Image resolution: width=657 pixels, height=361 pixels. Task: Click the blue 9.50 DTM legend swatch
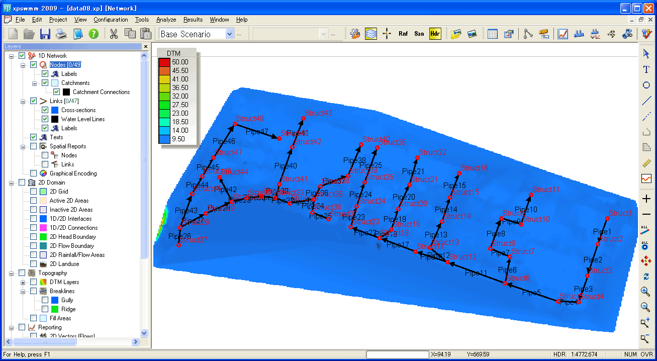164,139
